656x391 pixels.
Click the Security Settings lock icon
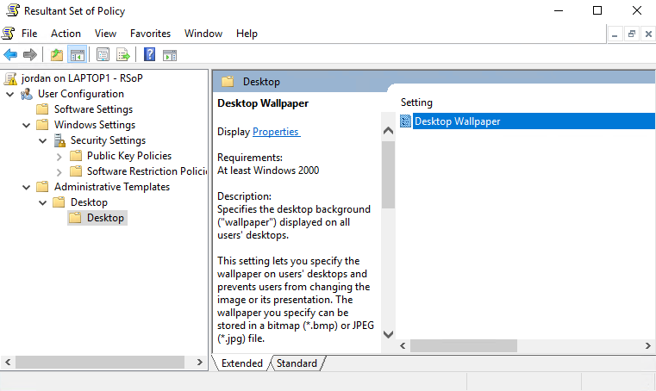(60, 140)
